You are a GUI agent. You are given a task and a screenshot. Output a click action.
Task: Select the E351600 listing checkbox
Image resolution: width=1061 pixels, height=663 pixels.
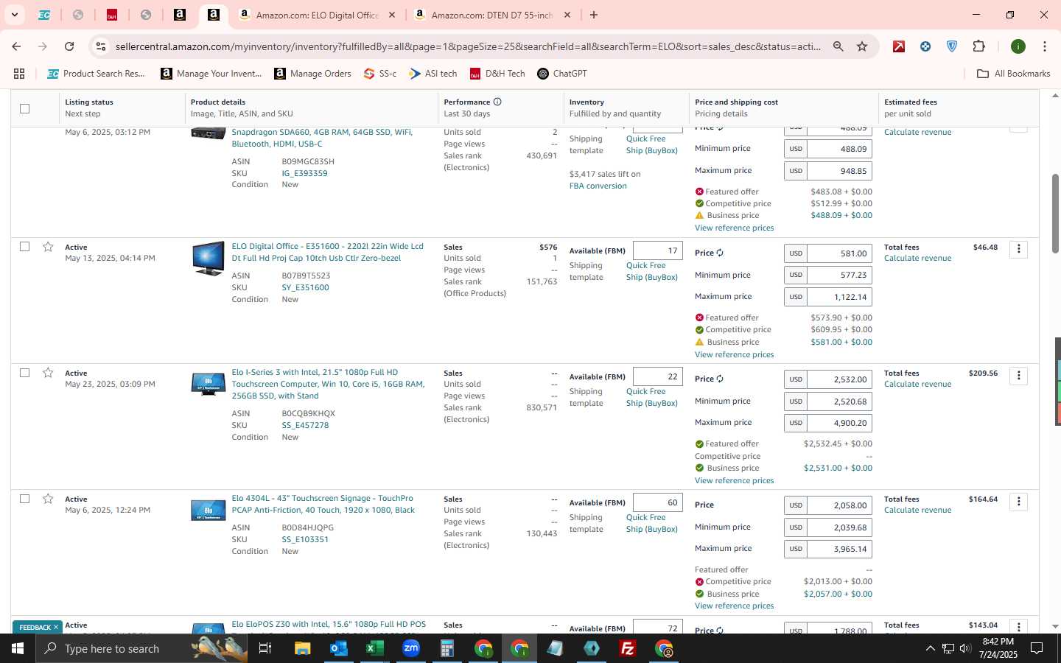(24, 247)
